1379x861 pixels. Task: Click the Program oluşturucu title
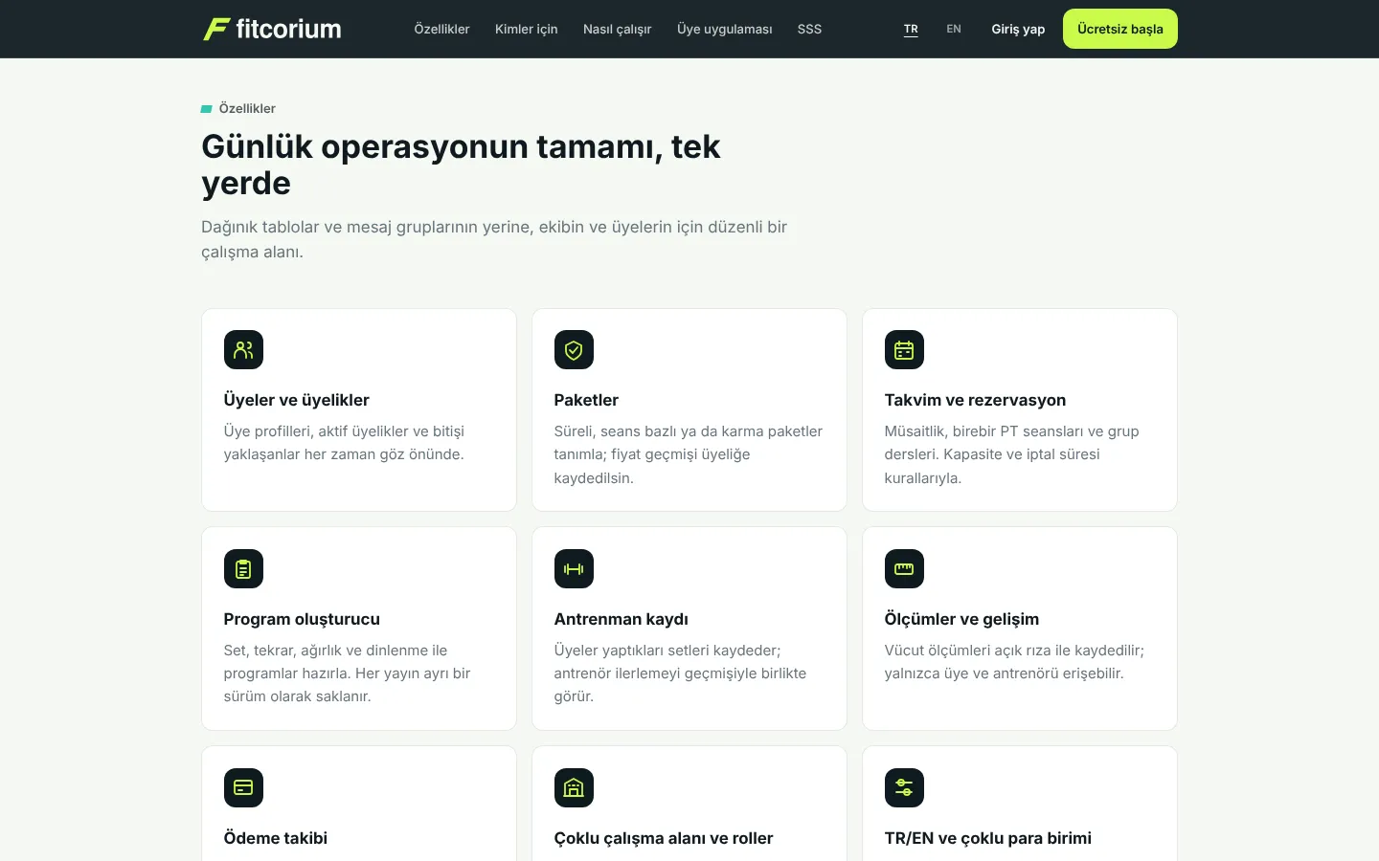coord(302,619)
